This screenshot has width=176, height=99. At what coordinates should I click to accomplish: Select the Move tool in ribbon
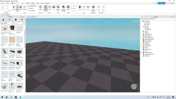[x=18, y=8]
